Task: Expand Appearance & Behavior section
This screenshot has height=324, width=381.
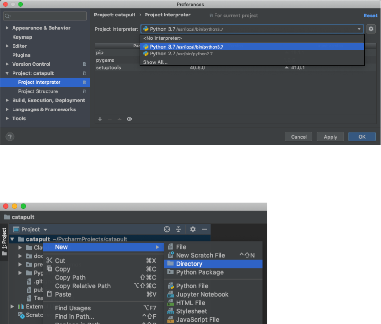Action: [x=7, y=28]
